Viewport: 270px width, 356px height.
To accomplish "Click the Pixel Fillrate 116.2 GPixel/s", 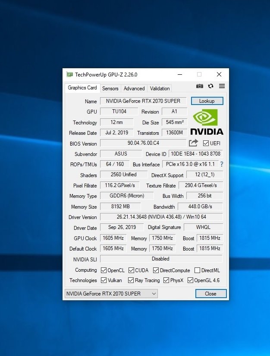I will (x=120, y=185).
